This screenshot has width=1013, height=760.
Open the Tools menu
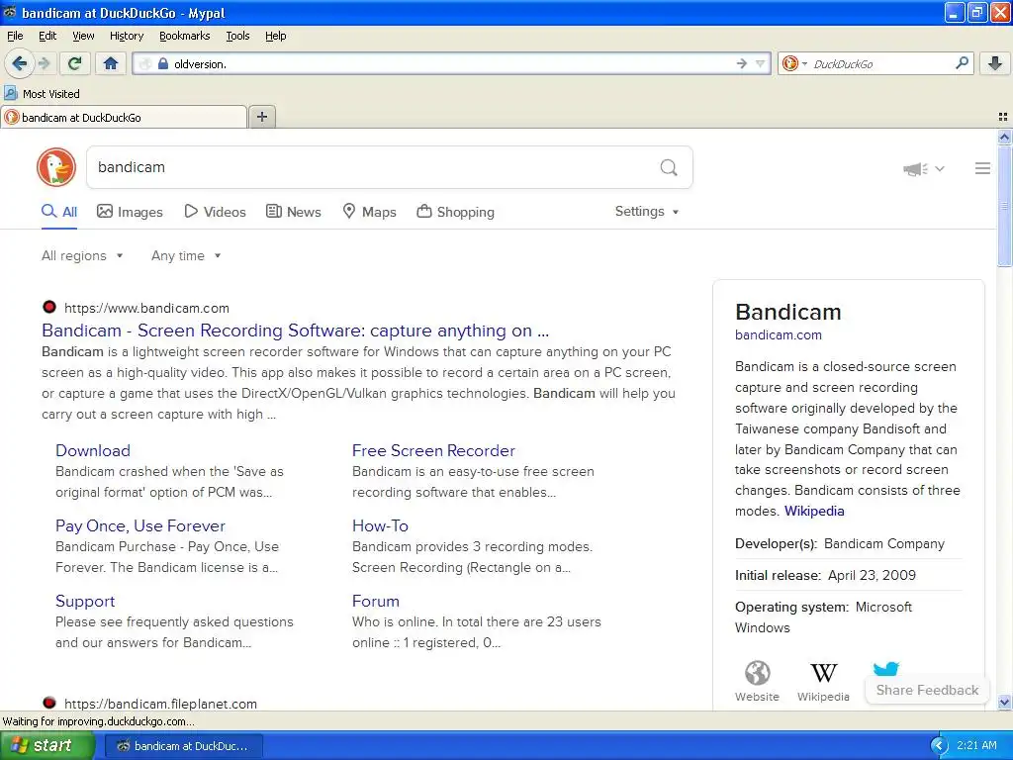237,36
